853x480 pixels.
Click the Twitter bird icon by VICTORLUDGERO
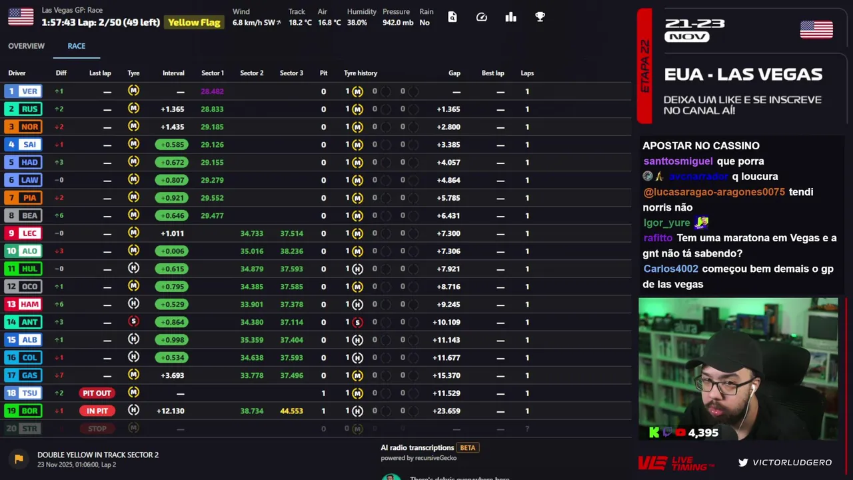pos(743,462)
